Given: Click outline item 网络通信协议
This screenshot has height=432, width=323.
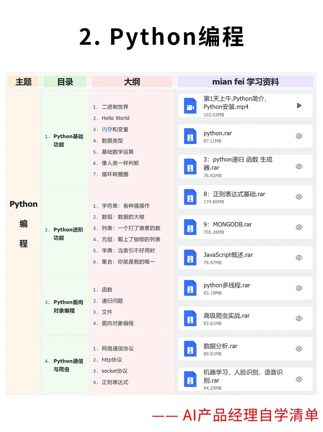Looking at the screenshot, I should tap(118, 348).
